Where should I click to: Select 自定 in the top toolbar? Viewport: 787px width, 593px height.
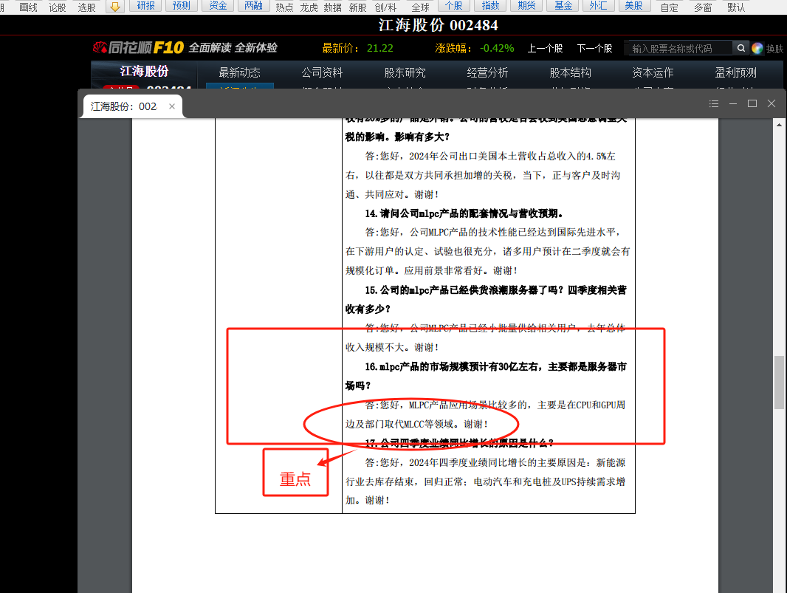pos(669,7)
